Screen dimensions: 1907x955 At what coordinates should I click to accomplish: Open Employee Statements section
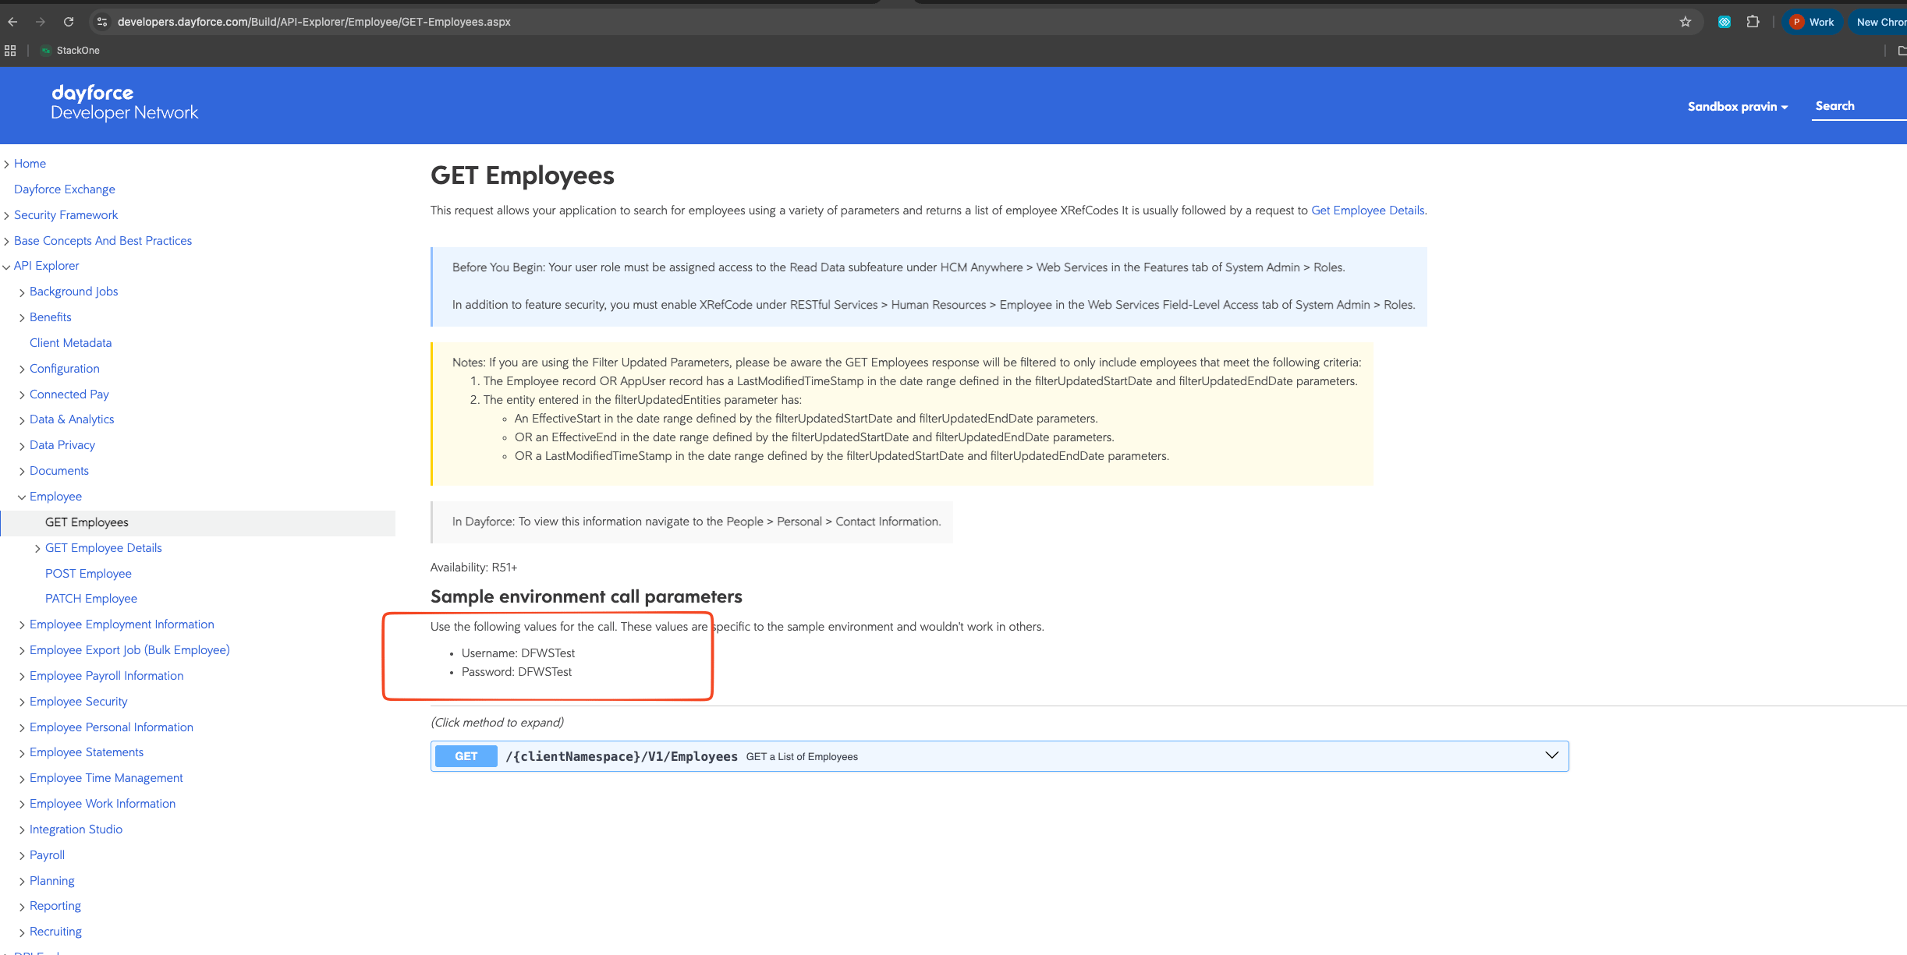87,752
